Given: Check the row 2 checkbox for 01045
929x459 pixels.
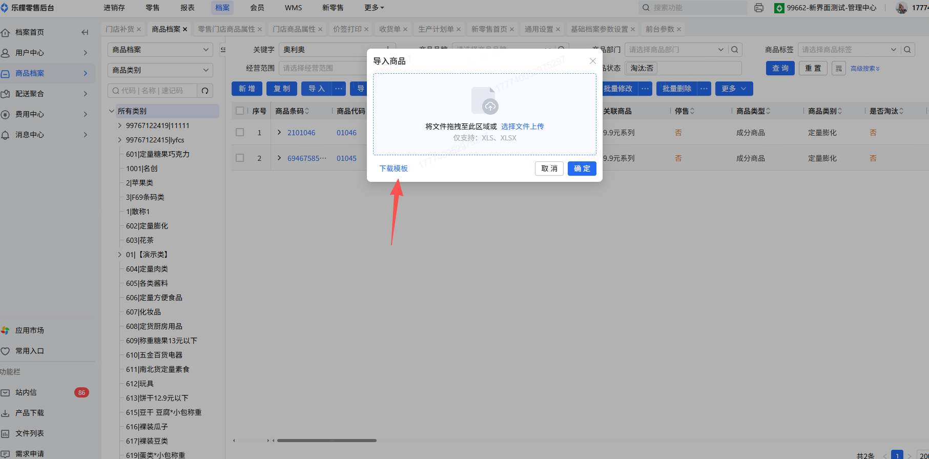Looking at the screenshot, I should (x=240, y=158).
